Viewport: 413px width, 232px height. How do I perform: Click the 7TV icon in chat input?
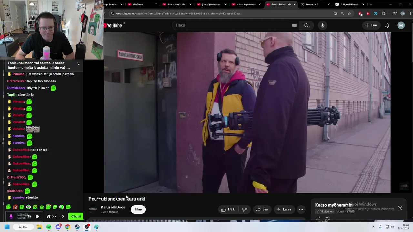pyautogui.click(x=29, y=217)
